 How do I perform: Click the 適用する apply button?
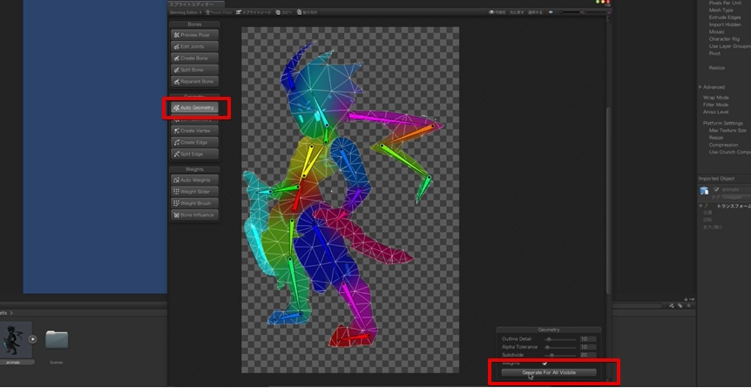[536, 12]
